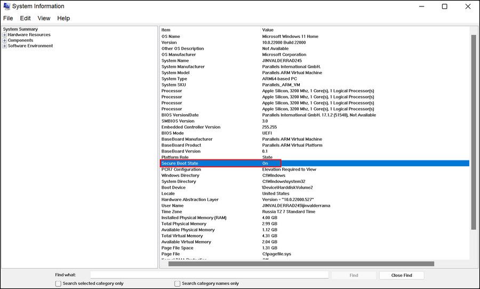Image resolution: width=480 pixels, height=289 pixels.
Task: Select the Time Zone row
Action: coord(315,212)
